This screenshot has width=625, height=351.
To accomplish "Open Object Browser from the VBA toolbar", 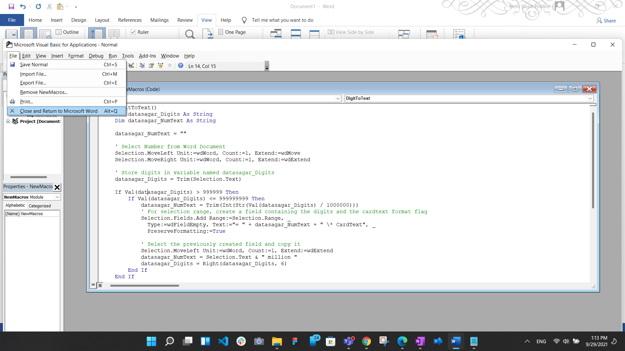I will coord(160,66).
